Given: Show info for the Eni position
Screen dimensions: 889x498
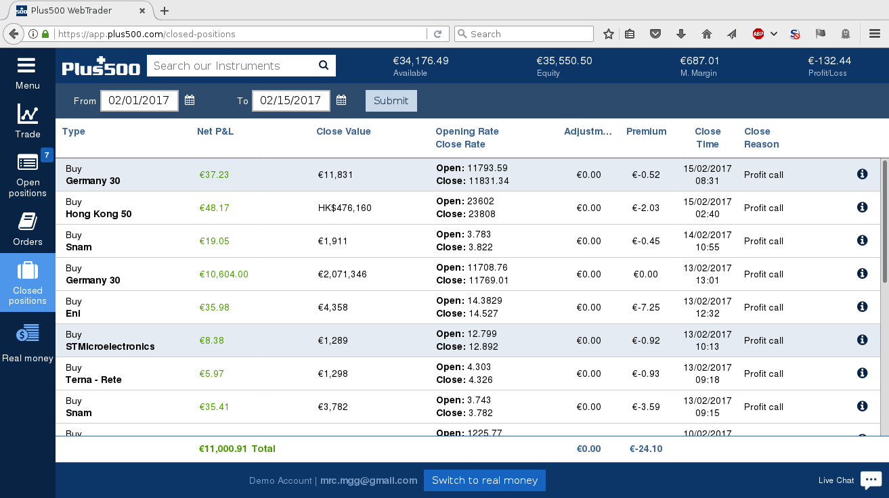Looking at the screenshot, I should tap(862, 307).
